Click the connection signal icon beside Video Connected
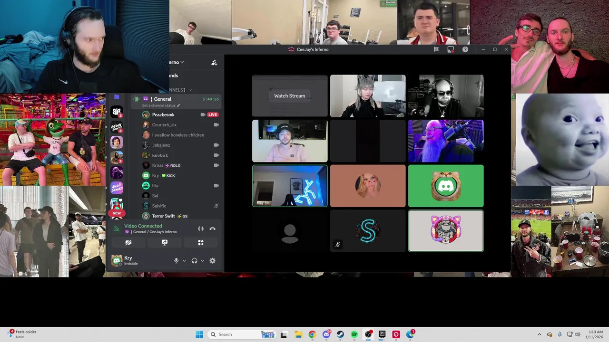The width and height of the screenshot is (609, 342). 117,229
